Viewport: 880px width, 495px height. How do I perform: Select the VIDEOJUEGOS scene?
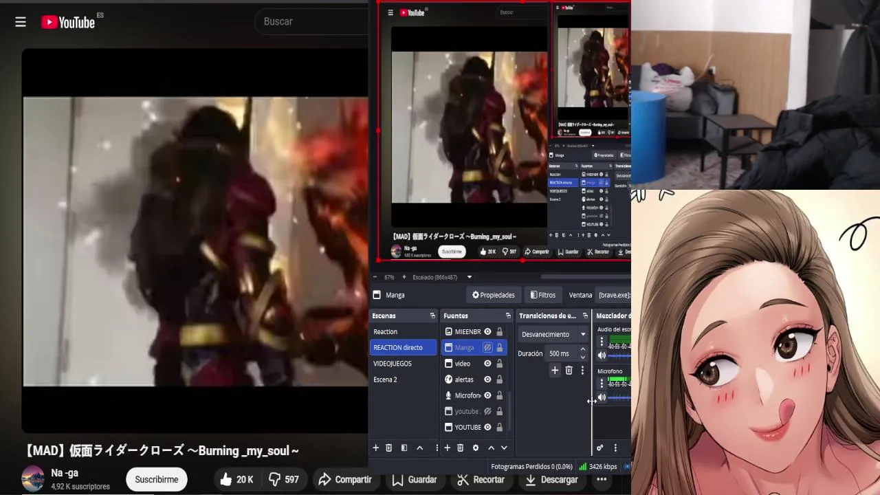[404, 363]
